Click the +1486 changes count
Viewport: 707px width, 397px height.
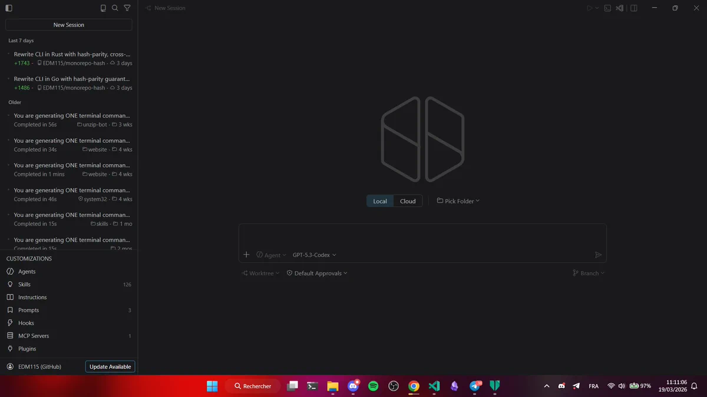(x=22, y=88)
